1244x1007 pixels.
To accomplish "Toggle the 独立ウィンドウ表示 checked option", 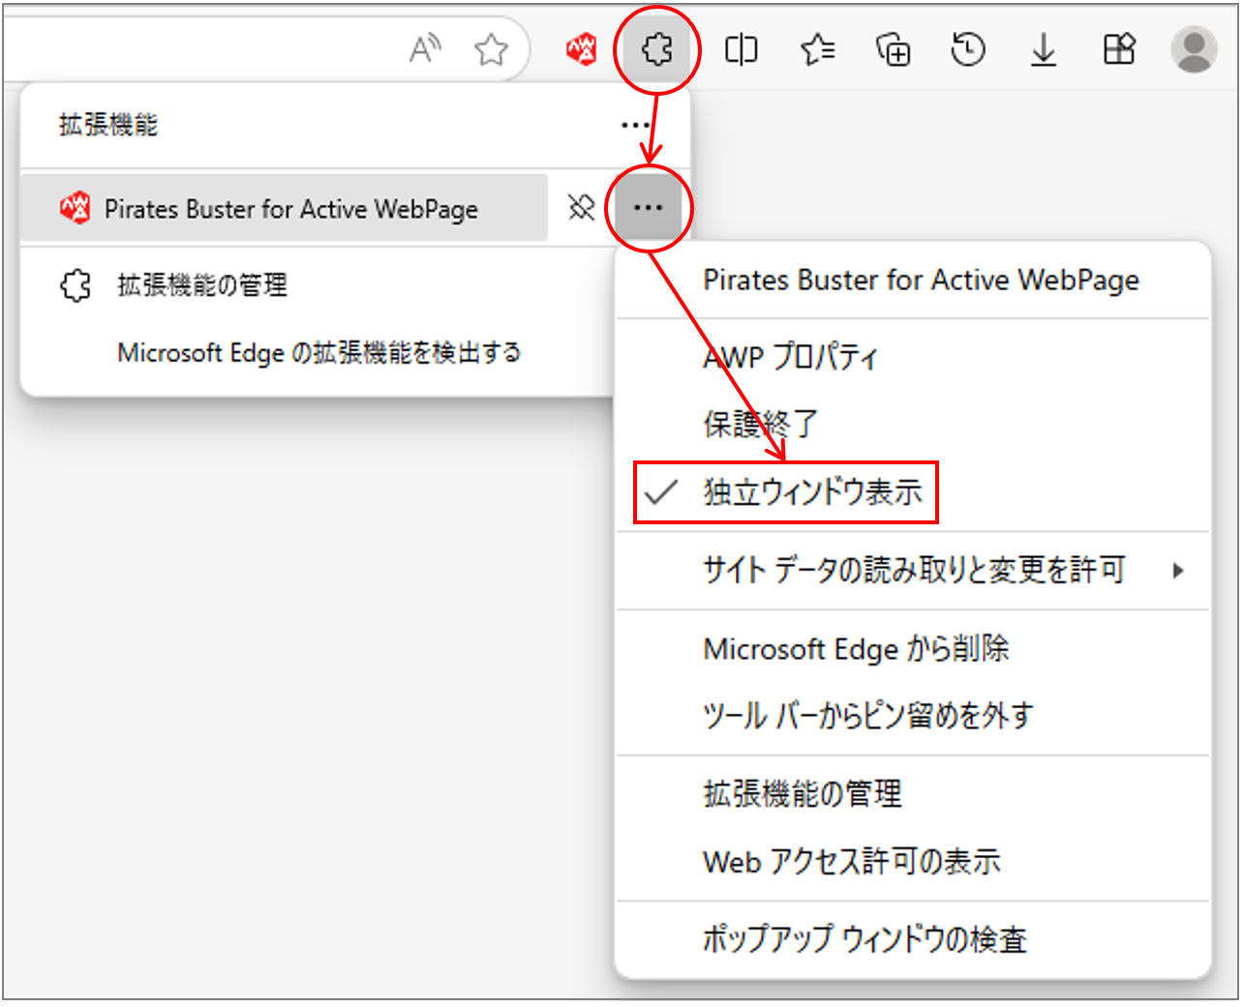I will 811,492.
